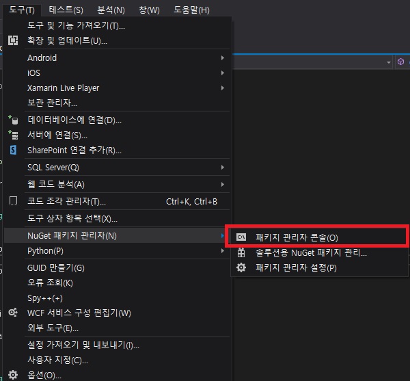Open 옵션(O)... entry

(x=44, y=375)
